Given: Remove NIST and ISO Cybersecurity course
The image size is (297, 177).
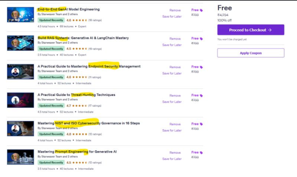Looking at the screenshot, I should click(175, 124).
